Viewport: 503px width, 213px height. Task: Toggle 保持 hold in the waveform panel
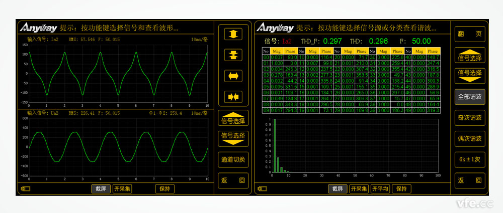tap(164, 189)
